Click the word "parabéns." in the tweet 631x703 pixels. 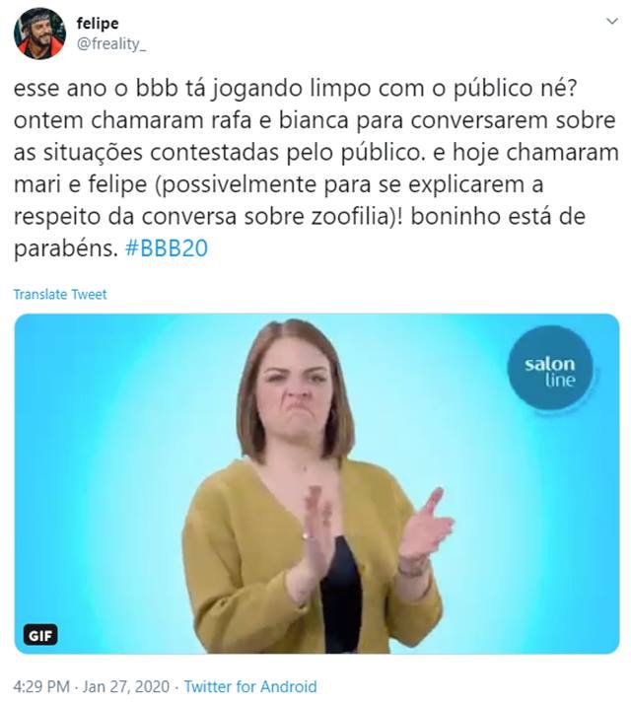tap(66, 247)
